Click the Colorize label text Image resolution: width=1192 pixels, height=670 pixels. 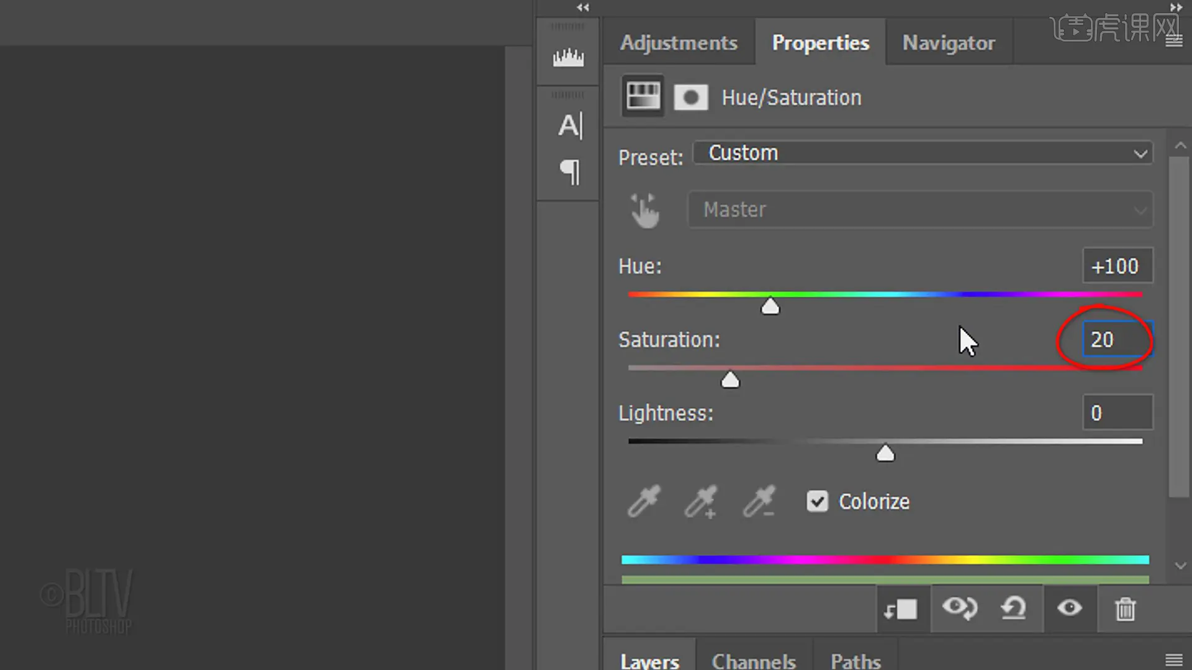coord(874,501)
